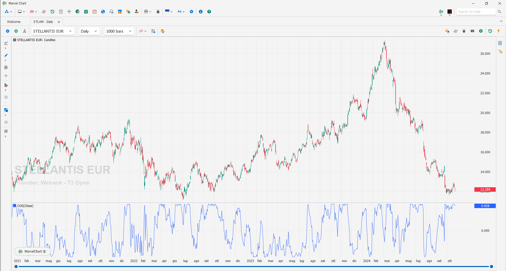Viewport: 506px width, 271px height.
Task: Click the orange tree structure icon at right
Action: coord(500,52)
